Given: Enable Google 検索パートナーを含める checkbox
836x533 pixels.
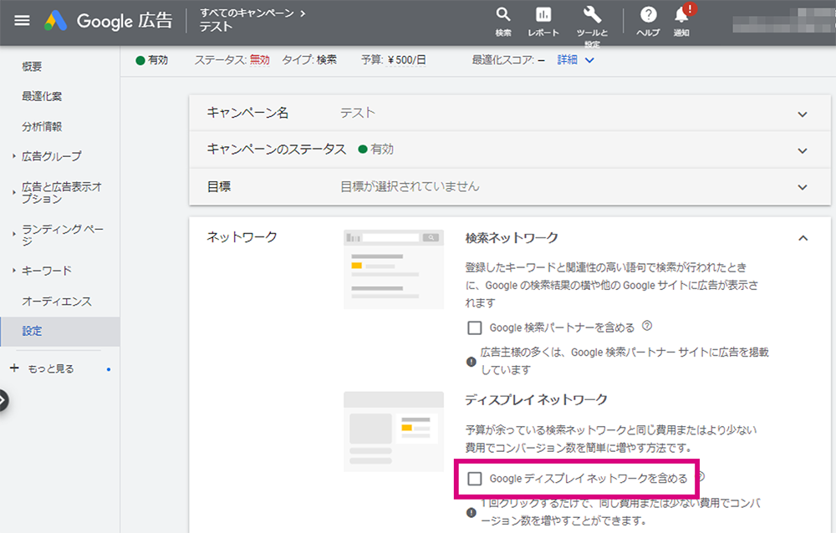Looking at the screenshot, I should [474, 327].
